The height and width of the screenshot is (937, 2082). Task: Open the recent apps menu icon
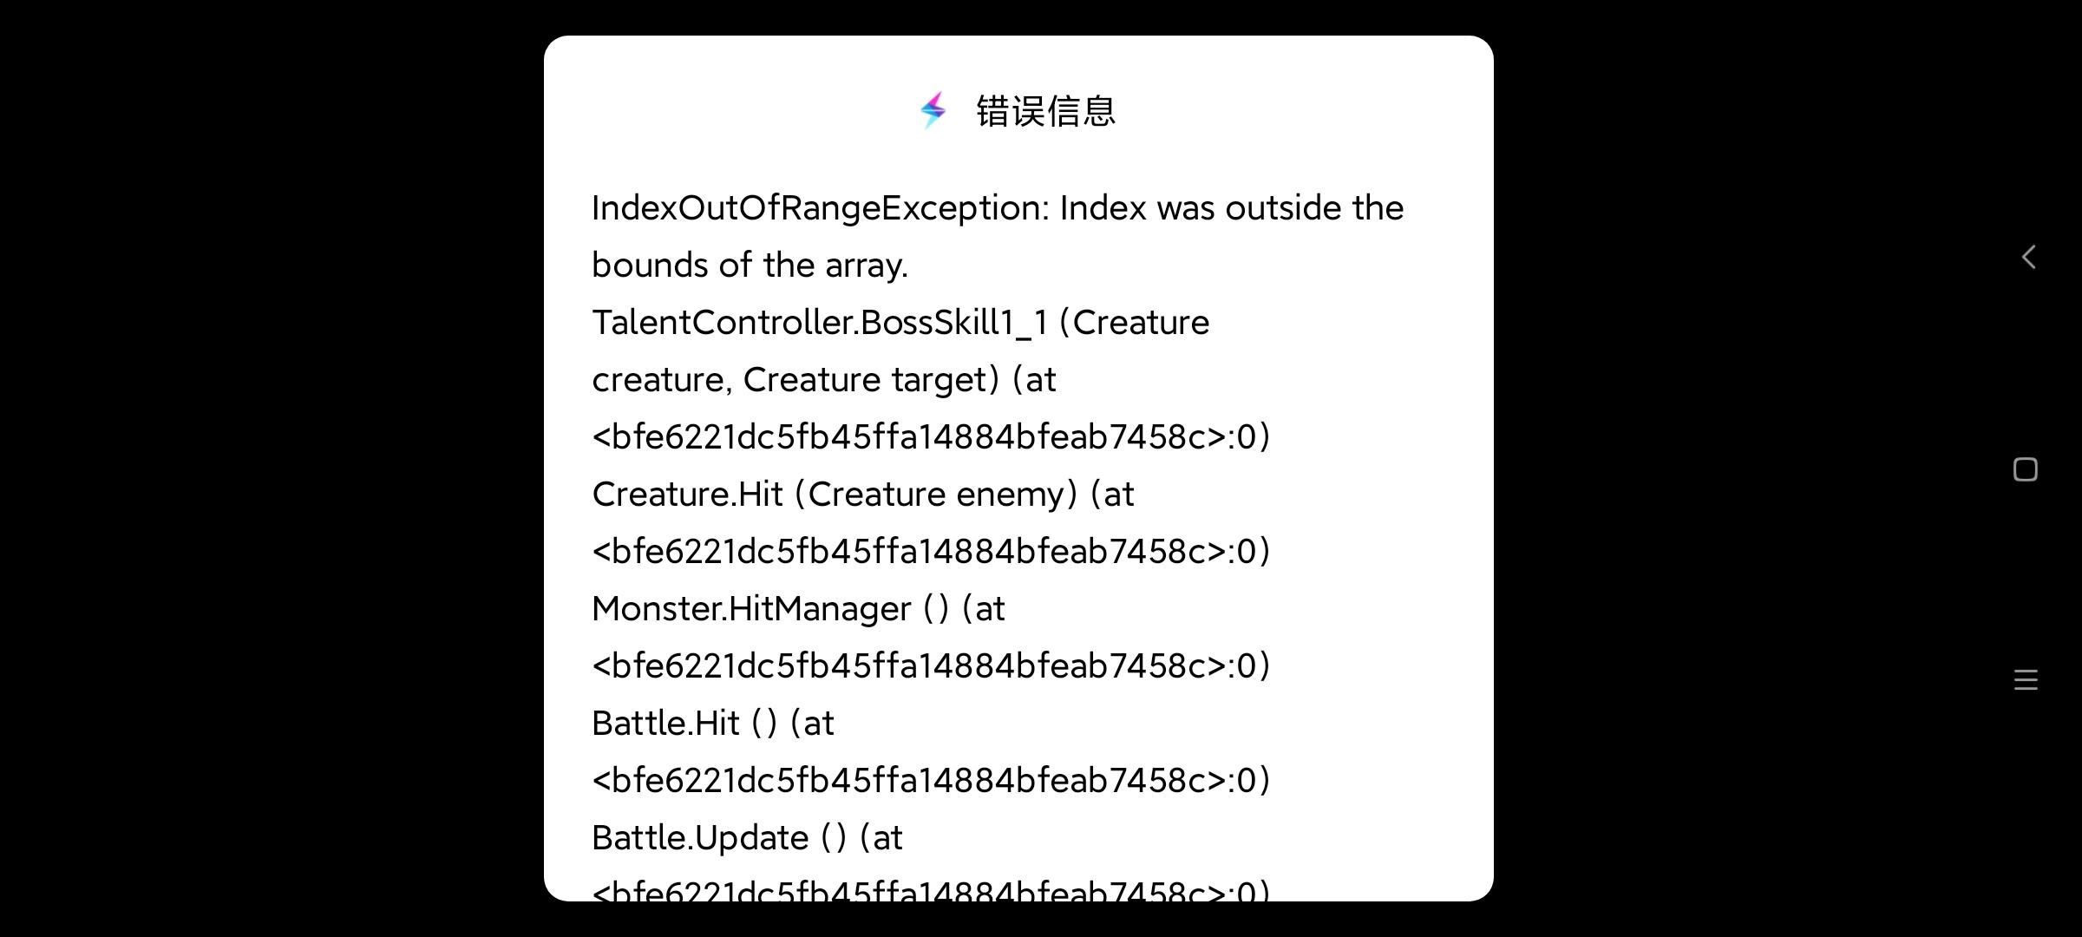(2026, 680)
